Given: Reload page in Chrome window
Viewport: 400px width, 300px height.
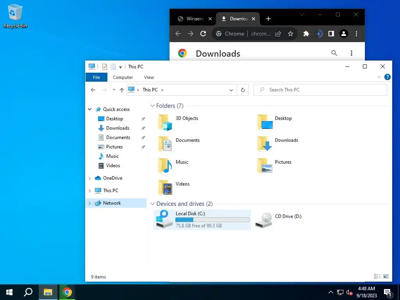Looking at the screenshot, I should pyautogui.click(x=203, y=34).
